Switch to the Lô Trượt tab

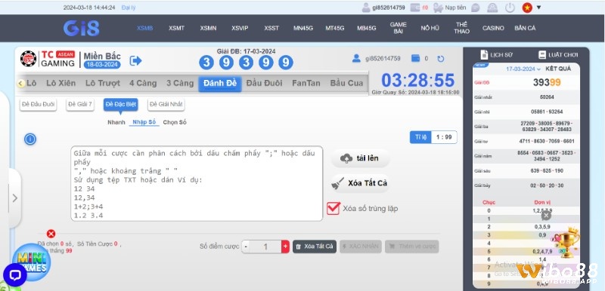(x=103, y=83)
